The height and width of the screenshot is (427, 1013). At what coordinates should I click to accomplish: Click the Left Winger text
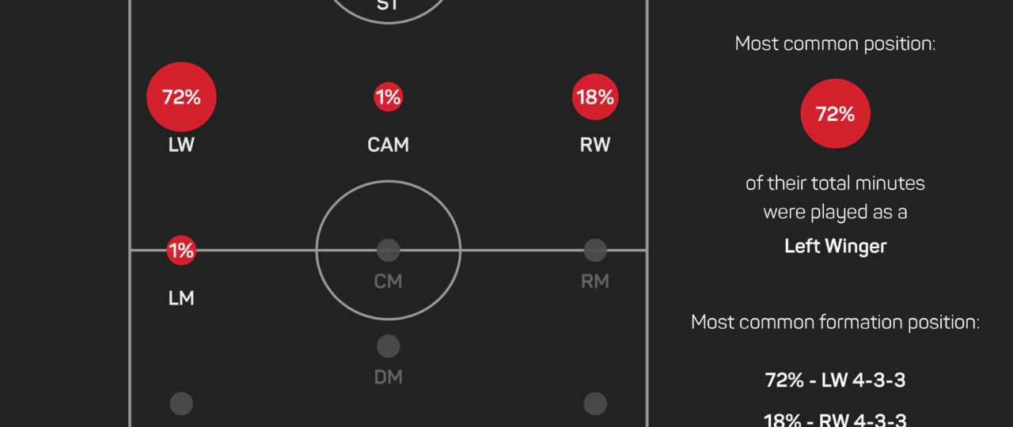click(835, 246)
